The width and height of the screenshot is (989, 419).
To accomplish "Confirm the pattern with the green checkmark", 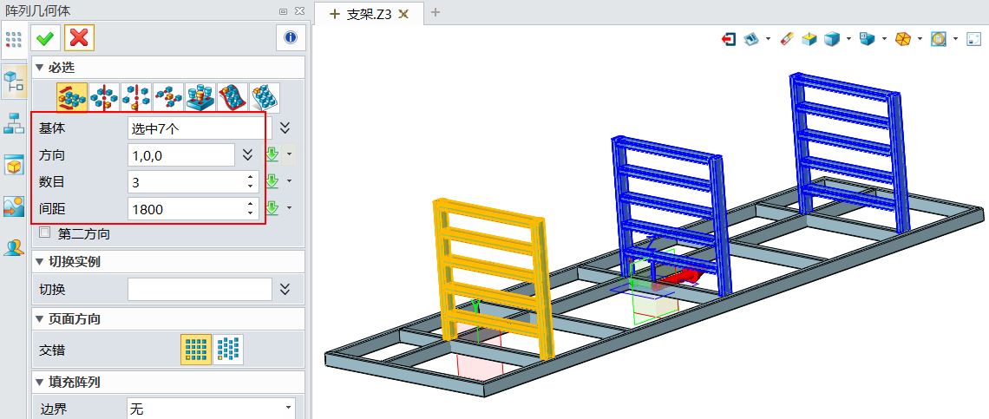I will (x=45, y=37).
